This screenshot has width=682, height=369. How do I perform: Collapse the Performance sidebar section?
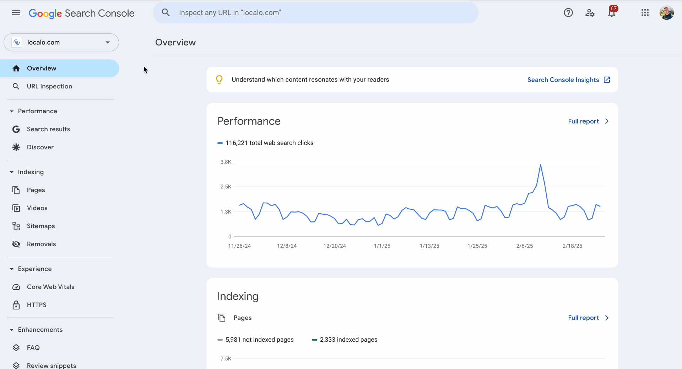click(x=12, y=111)
